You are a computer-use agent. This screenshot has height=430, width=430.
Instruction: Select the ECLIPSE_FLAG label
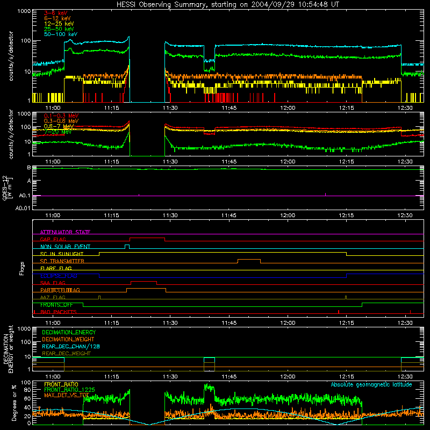pyautogui.click(x=59, y=276)
